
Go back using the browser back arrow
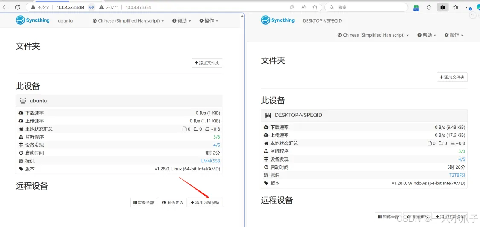point(5,7)
